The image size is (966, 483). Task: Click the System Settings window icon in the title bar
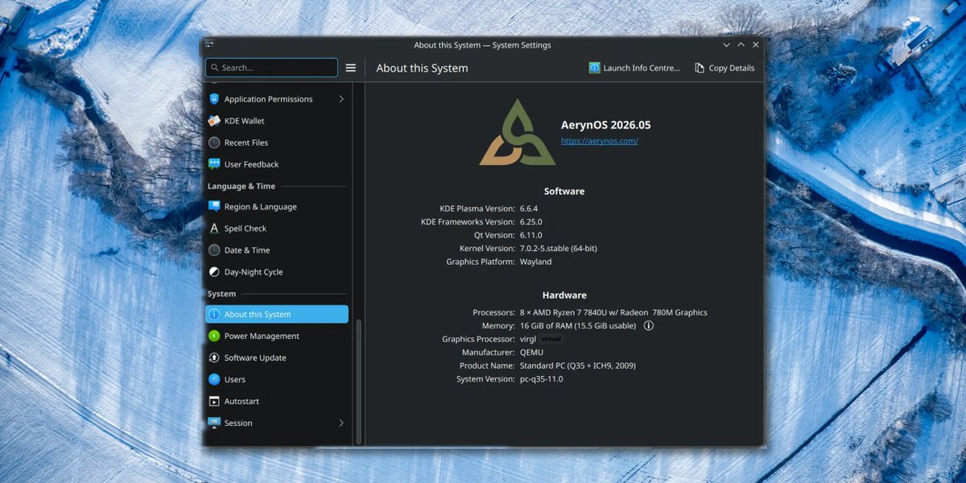tap(209, 44)
